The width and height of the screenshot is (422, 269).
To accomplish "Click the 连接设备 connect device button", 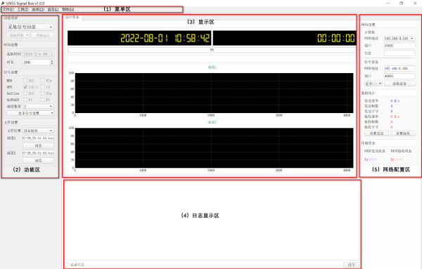I will coord(399,84).
